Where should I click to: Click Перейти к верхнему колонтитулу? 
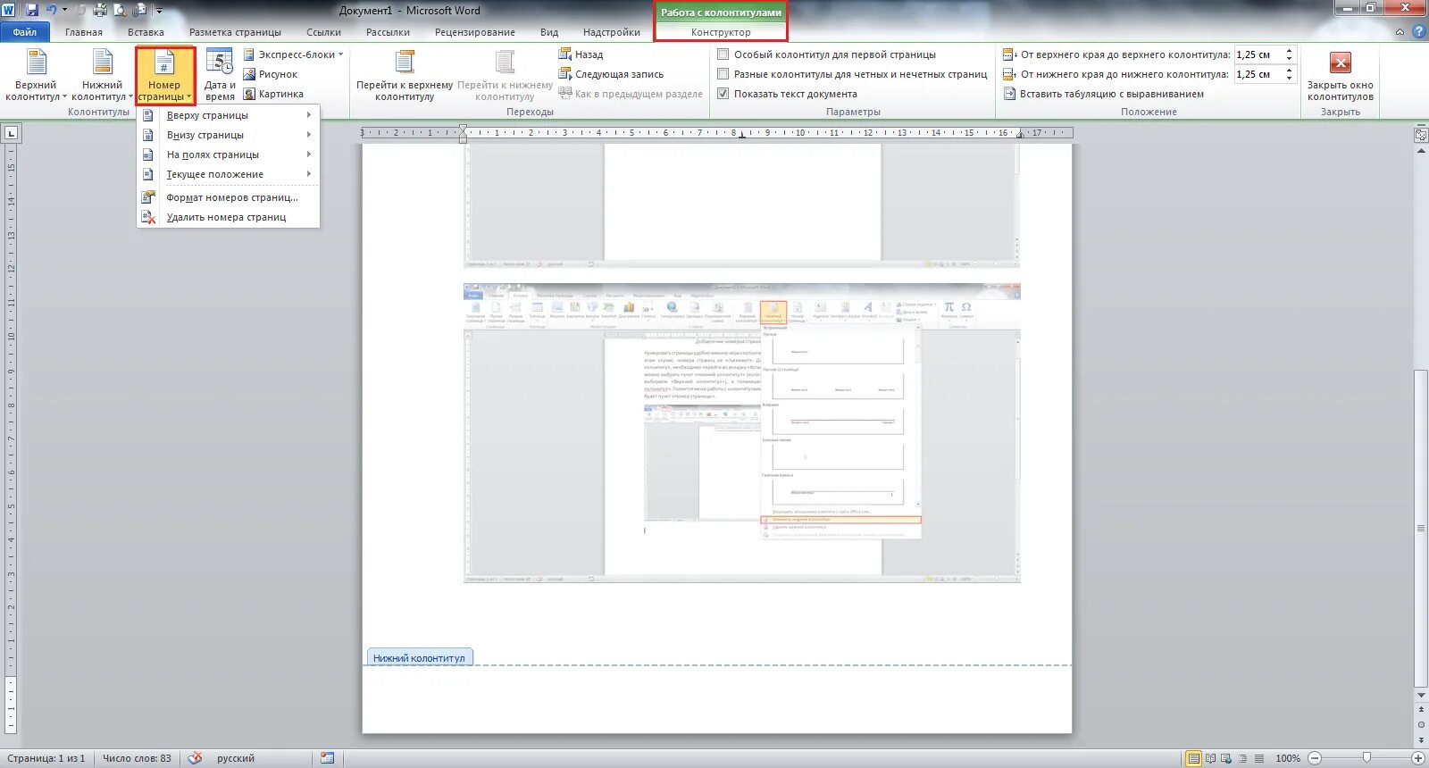tap(405, 75)
